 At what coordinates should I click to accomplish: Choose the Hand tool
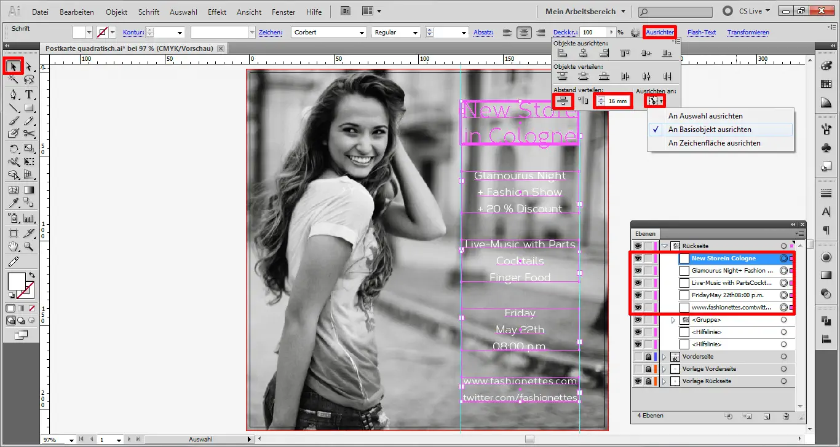(14, 247)
